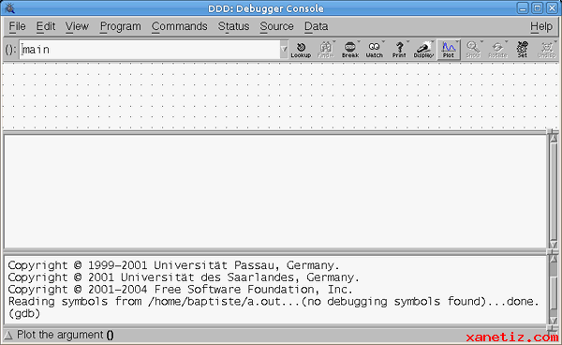
Task: Click the Display flashlight icon
Action: click(x=423, y=50)
